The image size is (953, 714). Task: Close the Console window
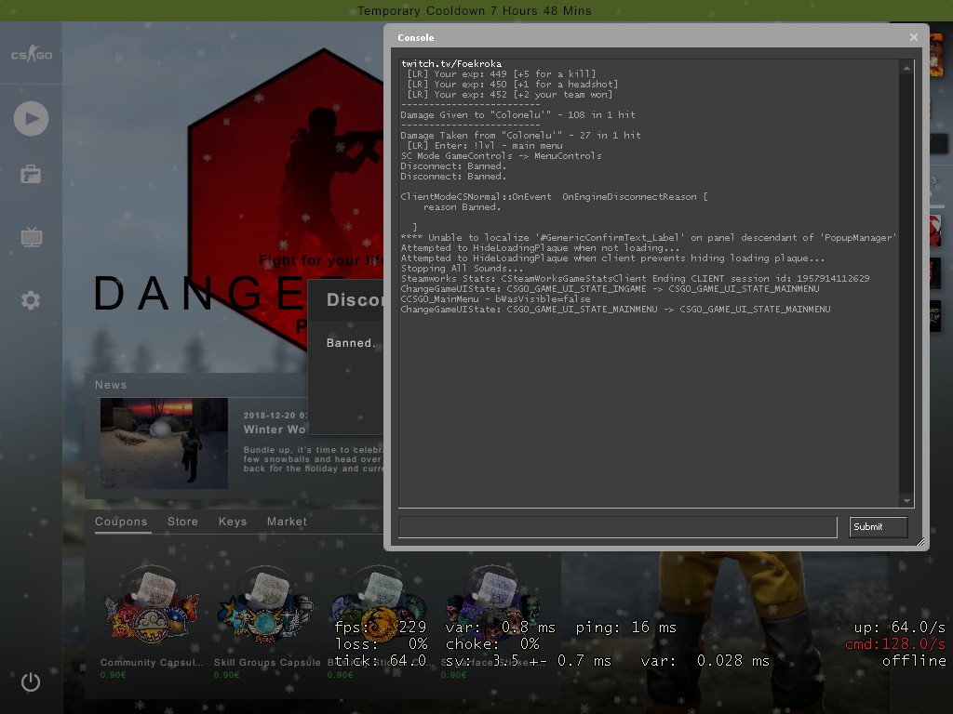coord(914,37)
